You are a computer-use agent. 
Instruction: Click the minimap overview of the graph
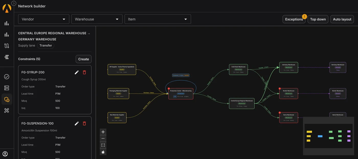(x=328, y=136)
